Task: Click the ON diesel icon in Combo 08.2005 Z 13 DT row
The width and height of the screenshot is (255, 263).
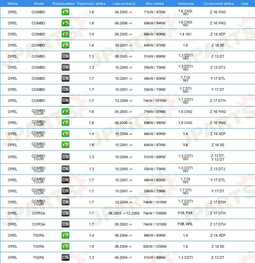Action: click(65, 56)
